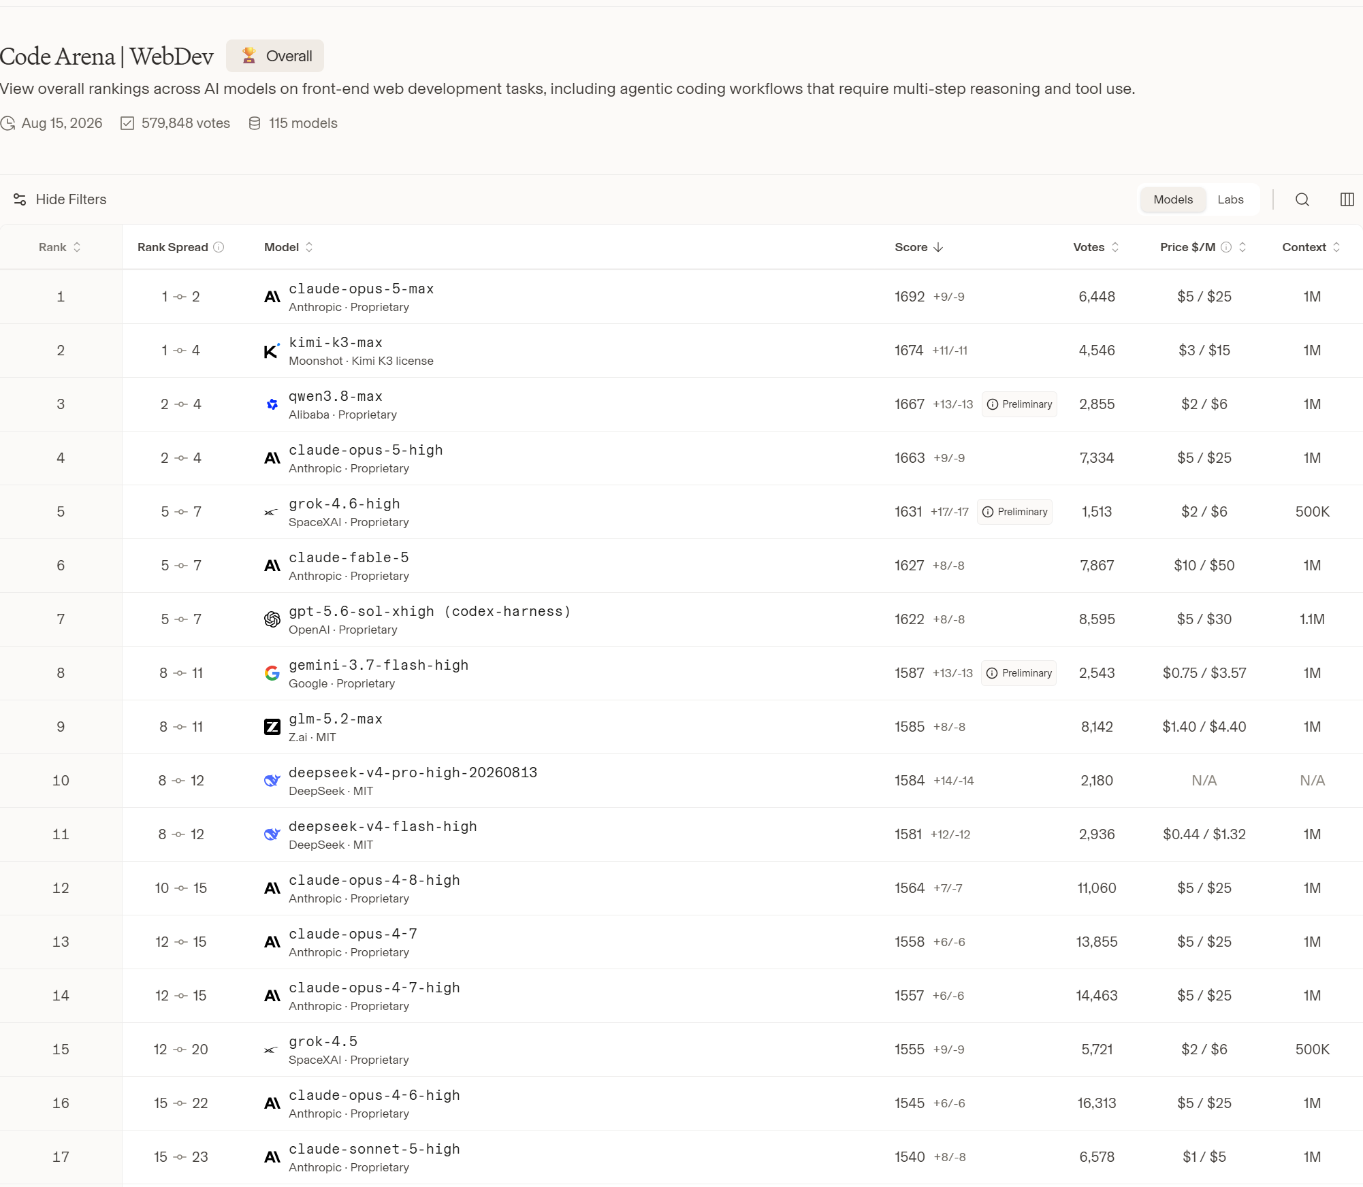Click the glm-5.2-max model name
Screen dimensions: 1363x1187
point(336,719)
